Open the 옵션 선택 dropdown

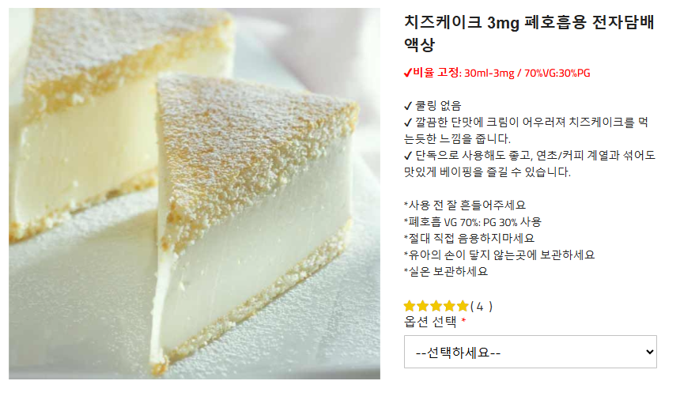(530, 352)
